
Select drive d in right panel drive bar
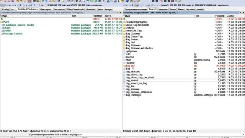tap(131, 5)
